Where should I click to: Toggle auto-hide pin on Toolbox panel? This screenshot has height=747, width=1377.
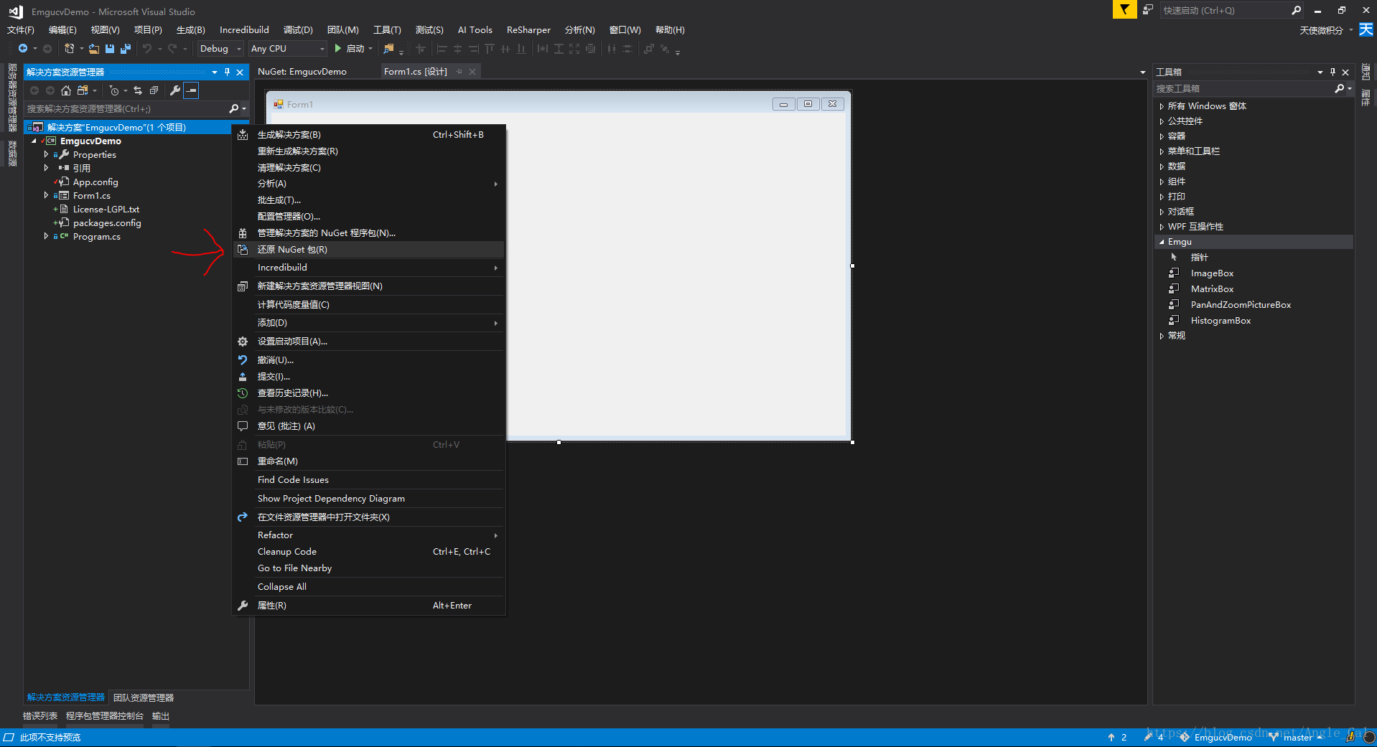coord(1332,72)
